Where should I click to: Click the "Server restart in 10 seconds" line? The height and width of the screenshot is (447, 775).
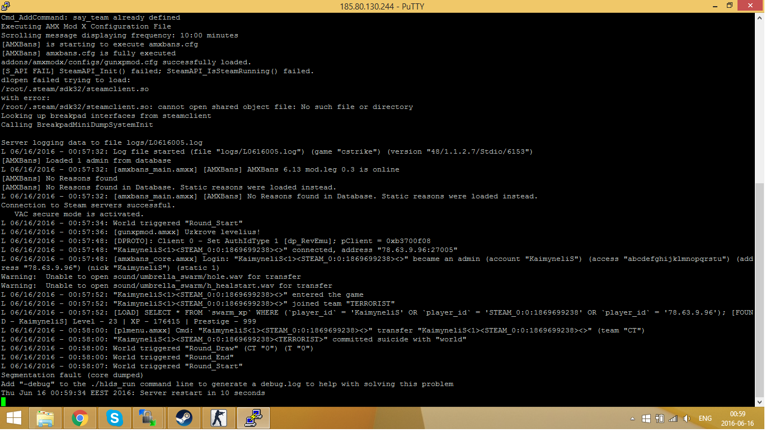point(133,393)
